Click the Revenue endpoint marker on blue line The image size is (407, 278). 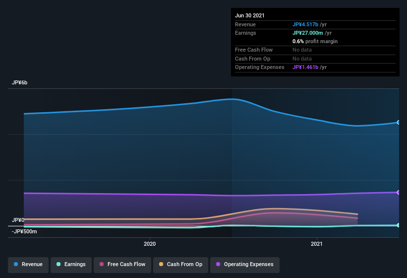coord(399,123)
